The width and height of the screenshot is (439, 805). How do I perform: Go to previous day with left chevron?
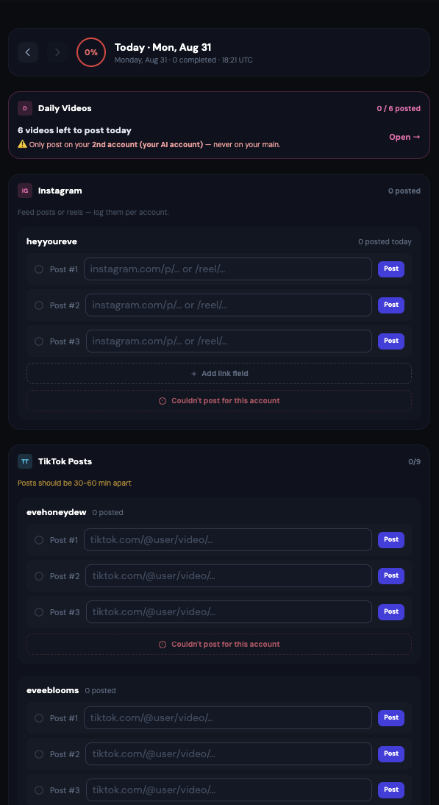[28, 52]
